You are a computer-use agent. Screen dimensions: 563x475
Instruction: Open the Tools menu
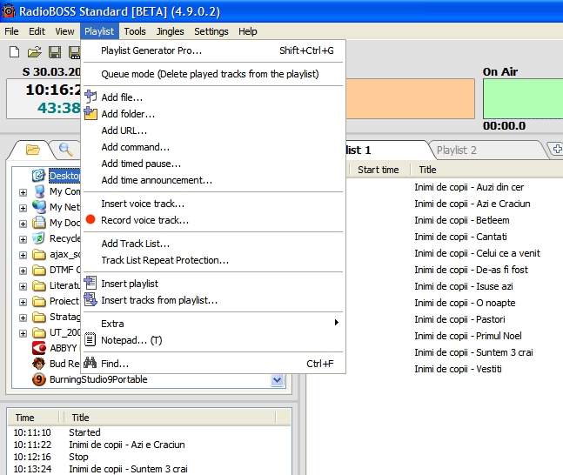[x=135, y=31]
